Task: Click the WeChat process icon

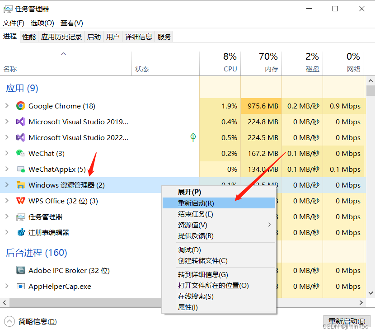Action: [x=21, y=153]
